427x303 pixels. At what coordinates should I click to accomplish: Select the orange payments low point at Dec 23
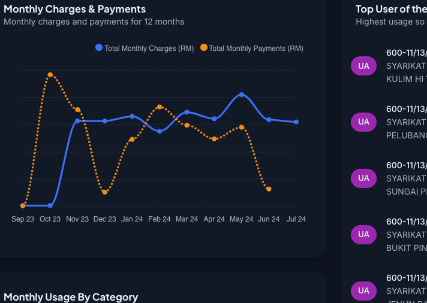pyautogui.click(x=105, y=192)
